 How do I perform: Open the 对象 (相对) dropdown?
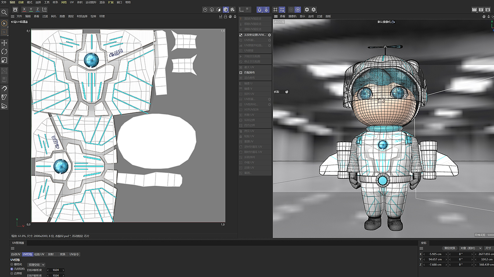471,248
